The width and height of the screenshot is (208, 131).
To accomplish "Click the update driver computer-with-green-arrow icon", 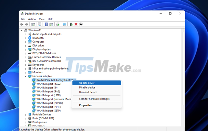I will (71, 24).
